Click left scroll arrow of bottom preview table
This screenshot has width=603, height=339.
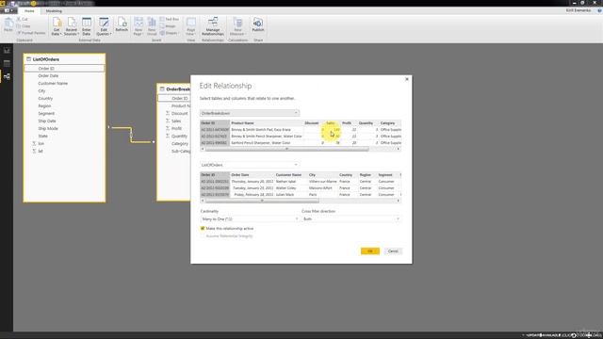pos(203,201)
